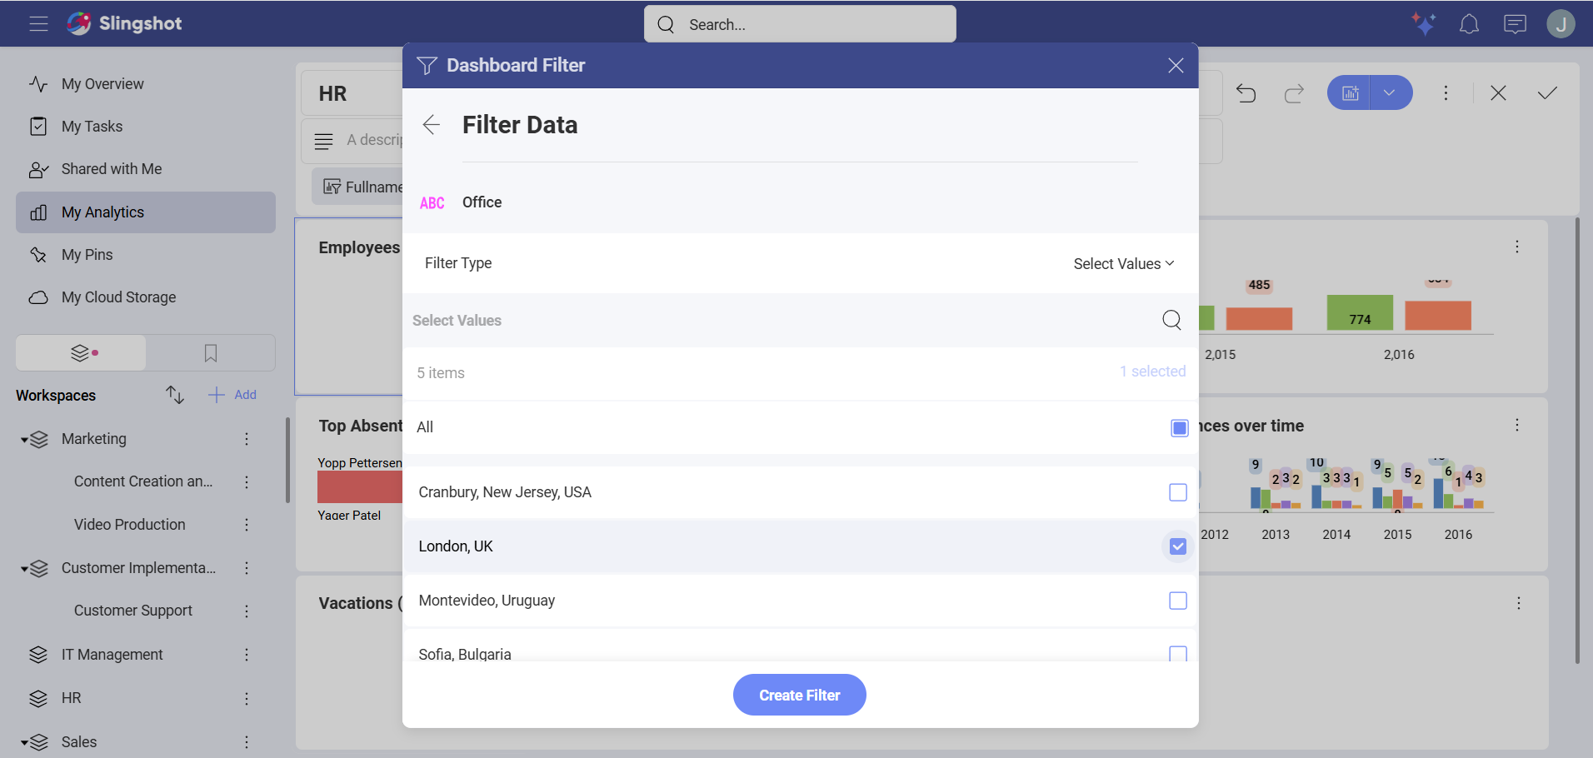Viewport: 1593px width, 758px height.
Task: Open options for IT Management workspace
Action: point(247,655)
